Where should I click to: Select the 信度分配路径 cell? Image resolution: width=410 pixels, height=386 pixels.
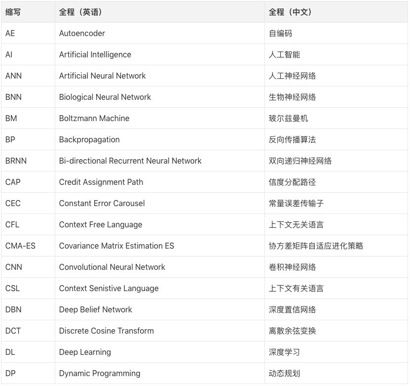[336, 182]
